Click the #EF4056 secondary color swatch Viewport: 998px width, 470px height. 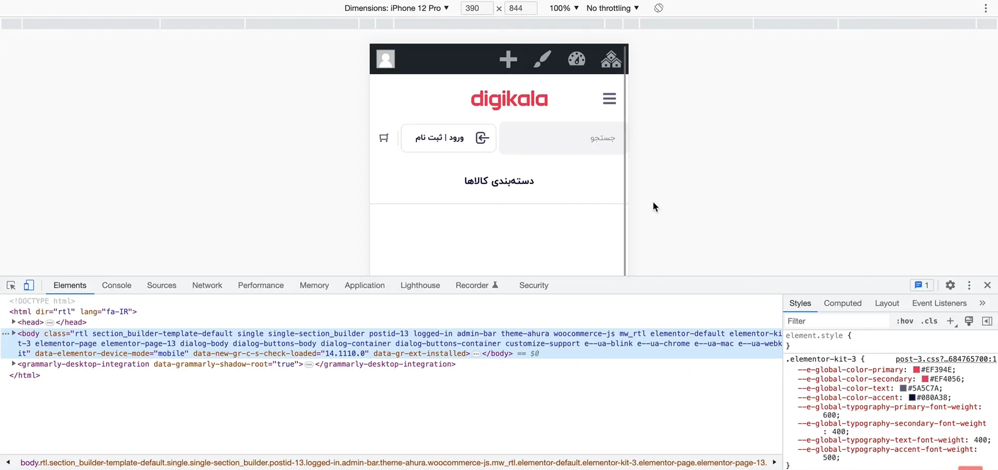pyautogui.click(x=925, y=379)
